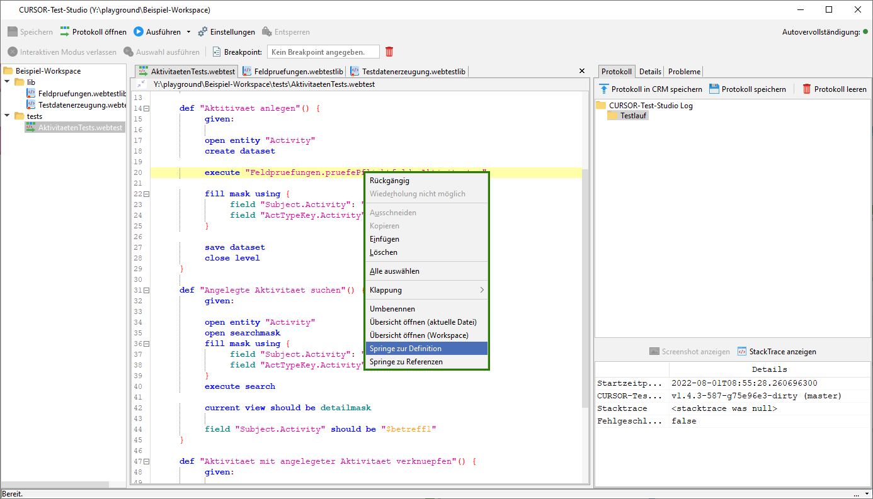Expand the Klappung submenu

point(426,290)
